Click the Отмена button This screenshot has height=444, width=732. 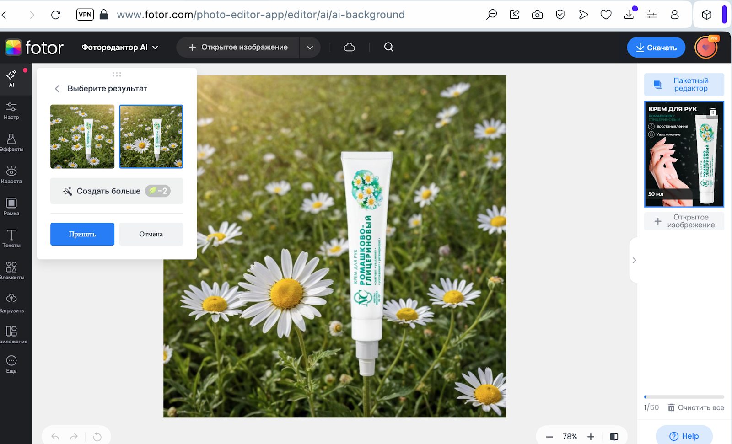[151, 234]
